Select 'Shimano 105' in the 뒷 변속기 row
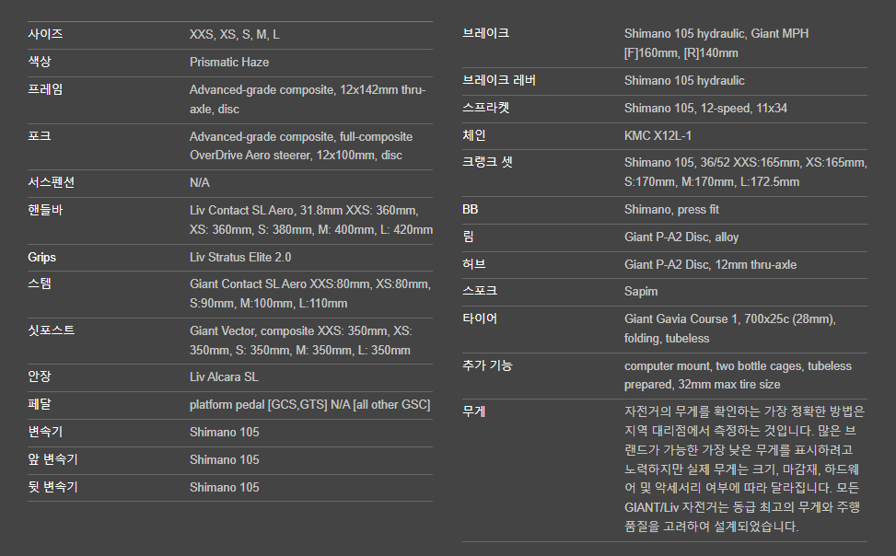Viewport: 896px width, 556px height. pyautogui.click(x=224, y=488)
